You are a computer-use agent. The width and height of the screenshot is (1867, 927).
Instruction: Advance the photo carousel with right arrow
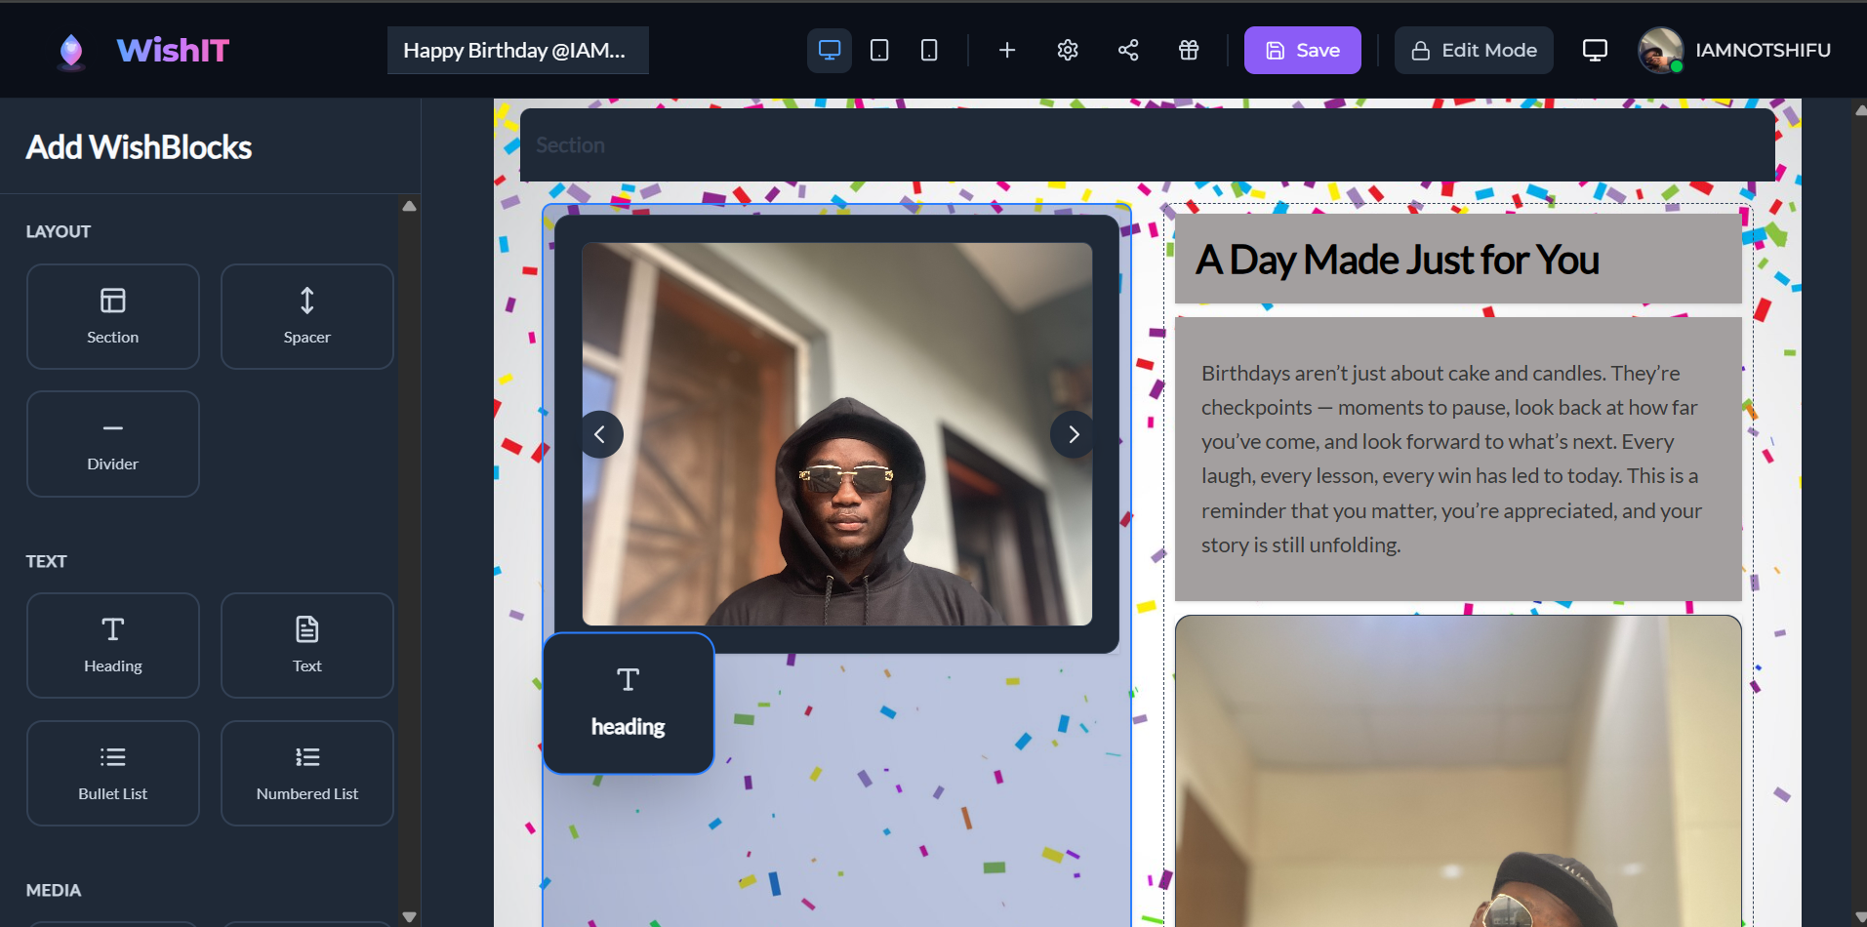(x=1073, y=434)
